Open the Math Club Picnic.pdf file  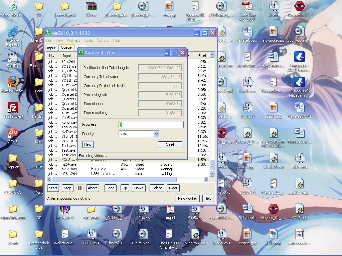pyautogui.click(x=247, y=6)
